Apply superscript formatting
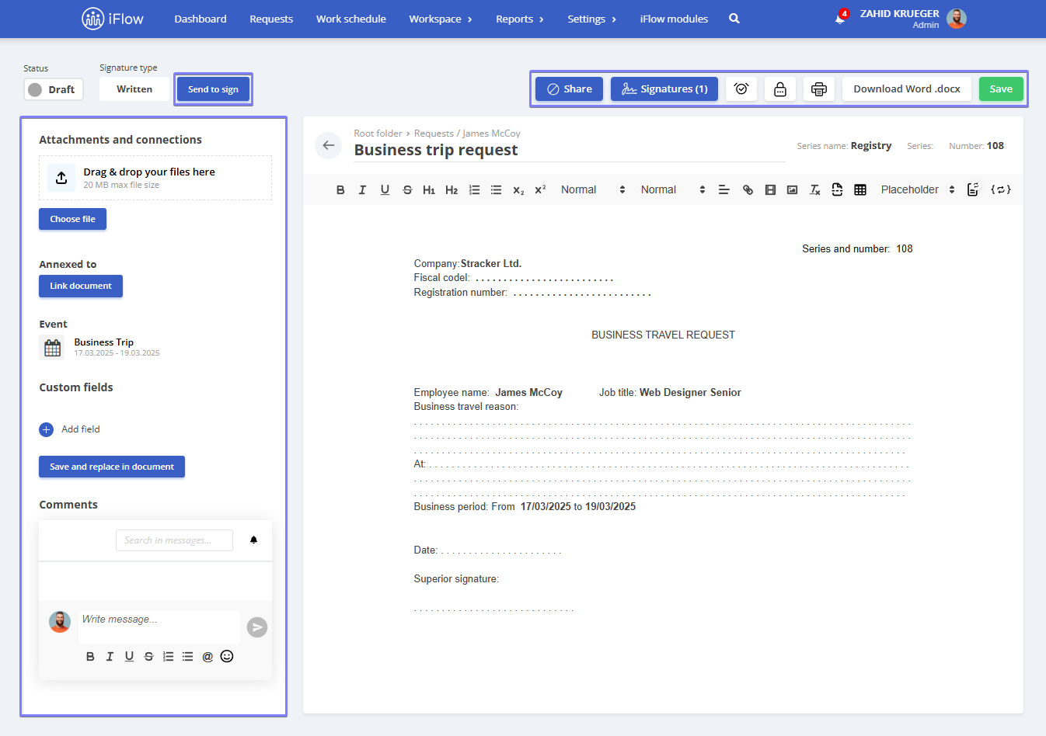 point(540,189)
